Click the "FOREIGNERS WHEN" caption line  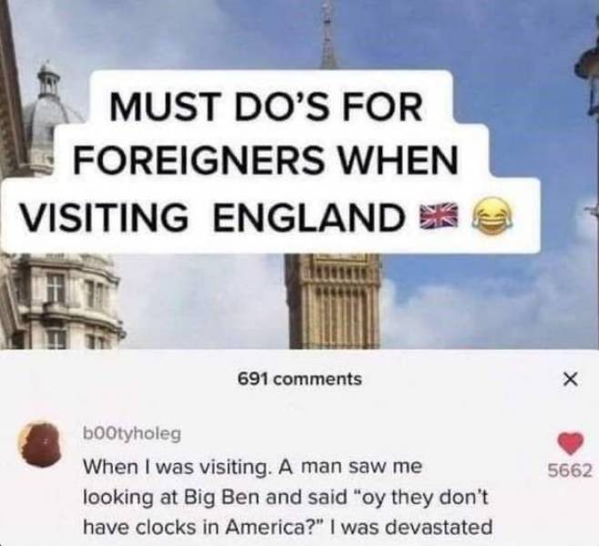point(265,159)
